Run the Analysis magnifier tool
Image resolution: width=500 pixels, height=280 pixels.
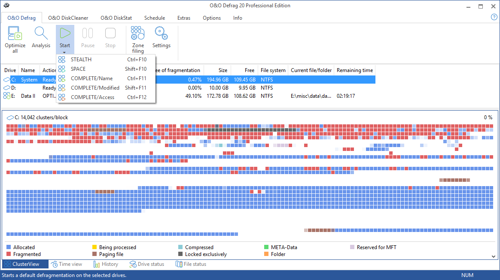41,33
